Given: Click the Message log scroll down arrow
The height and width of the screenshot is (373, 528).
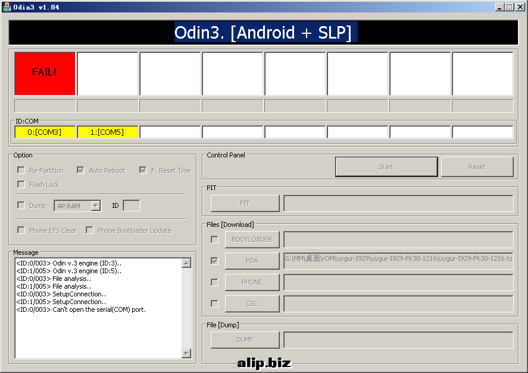Looking at the screenshot, I should (x=186, y=353).
